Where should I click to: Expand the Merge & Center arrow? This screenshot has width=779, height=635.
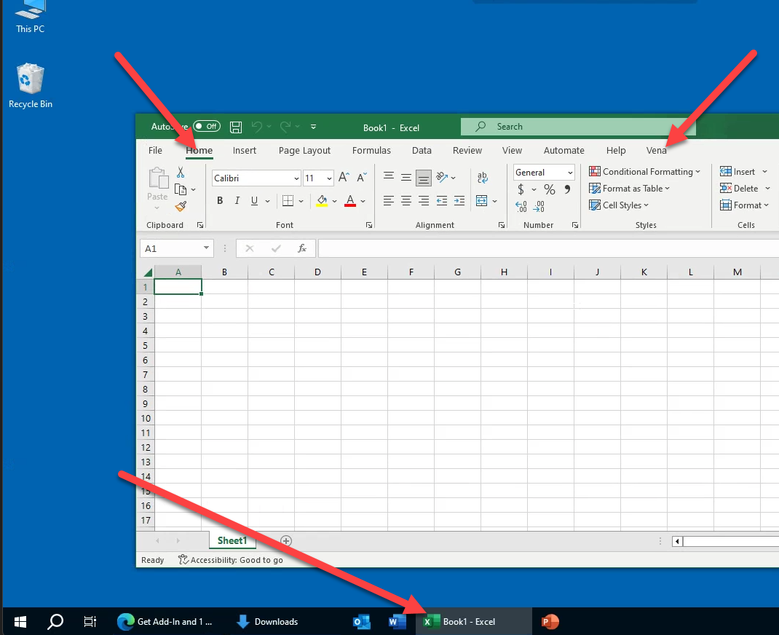pos(495,201)
